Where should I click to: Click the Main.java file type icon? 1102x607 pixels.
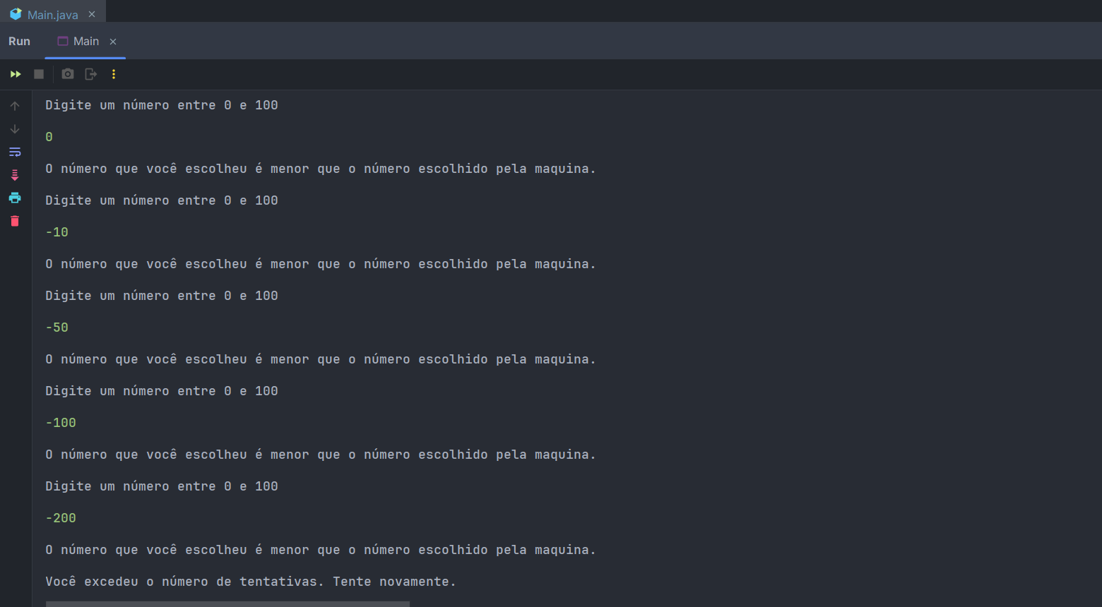(x=16, y=14)
